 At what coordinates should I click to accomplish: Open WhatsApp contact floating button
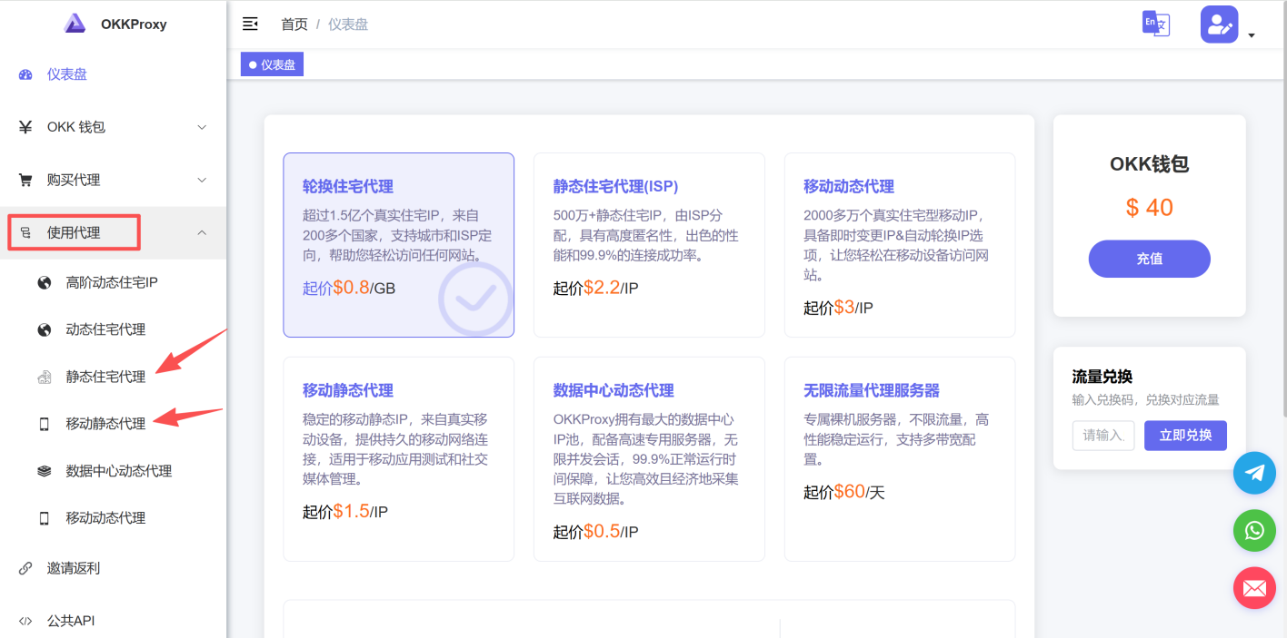1254,530
